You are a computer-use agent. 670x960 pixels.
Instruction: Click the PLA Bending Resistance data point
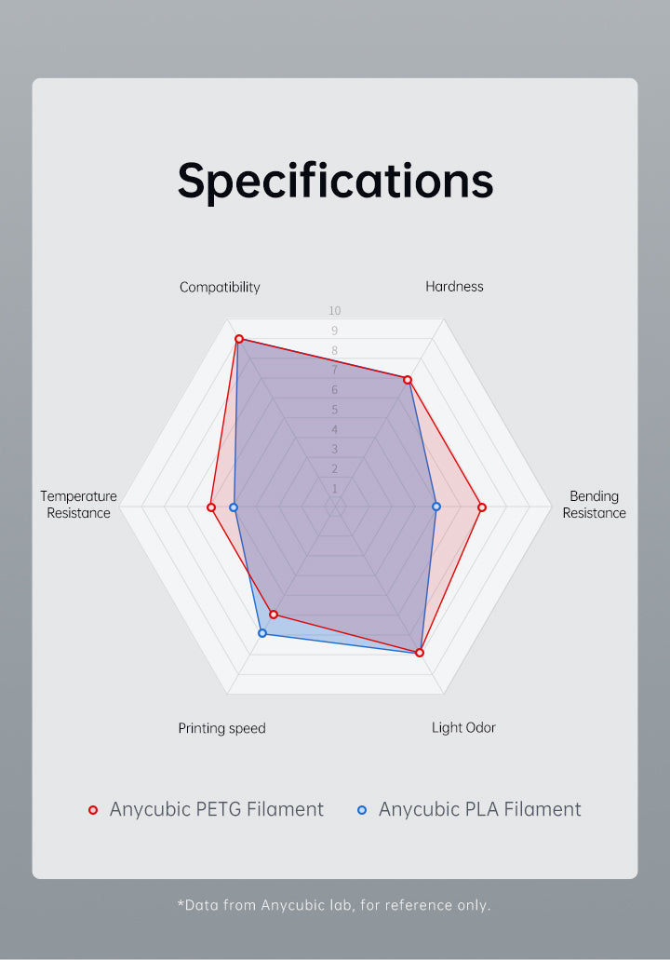click(436, 507)
